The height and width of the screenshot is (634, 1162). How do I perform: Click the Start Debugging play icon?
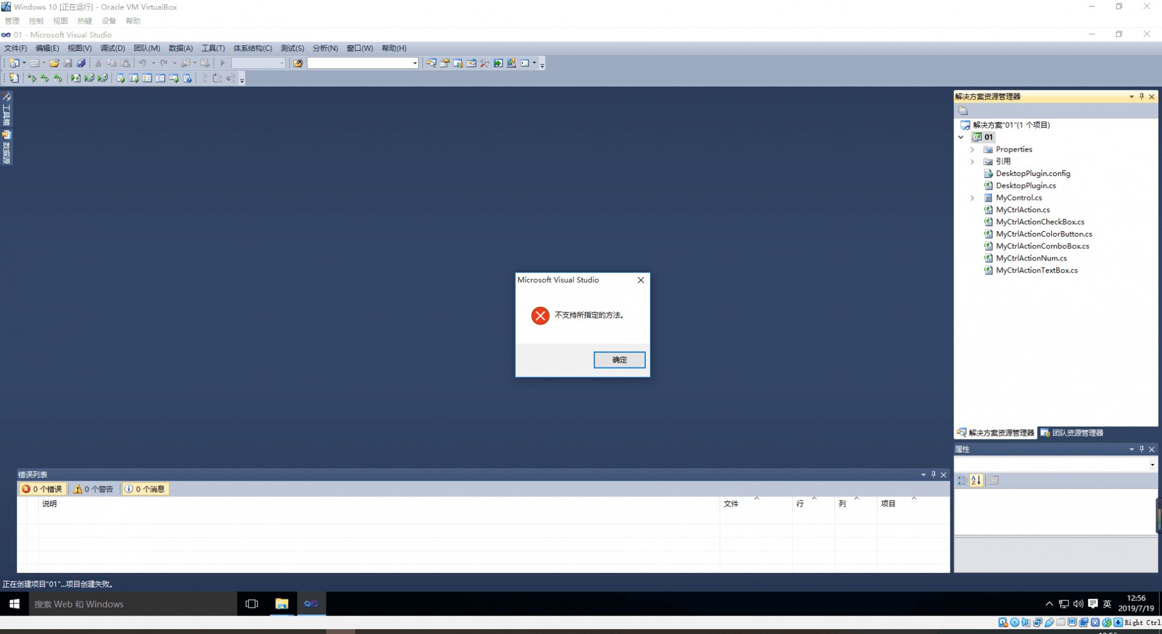tap(223, 63)
